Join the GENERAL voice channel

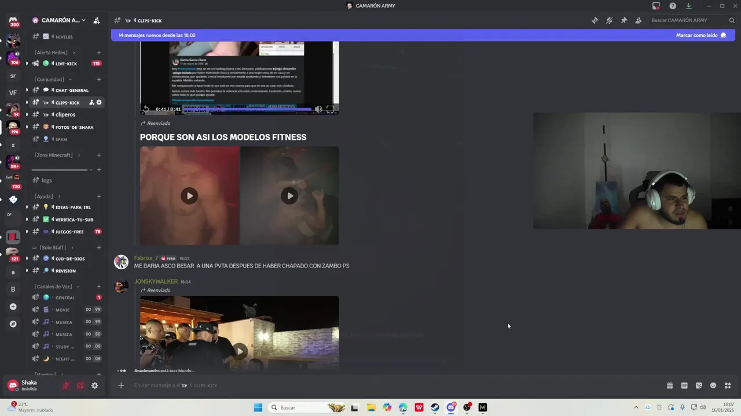click(x=65, y=298)
